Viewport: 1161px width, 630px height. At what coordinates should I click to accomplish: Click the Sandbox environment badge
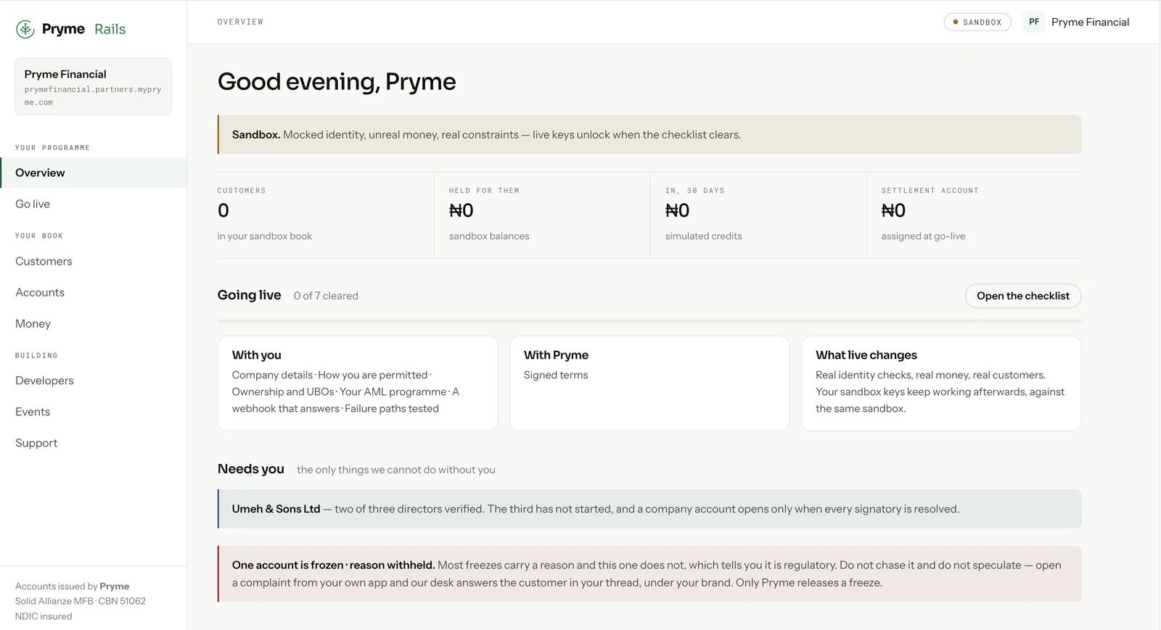tap(977, 22)
